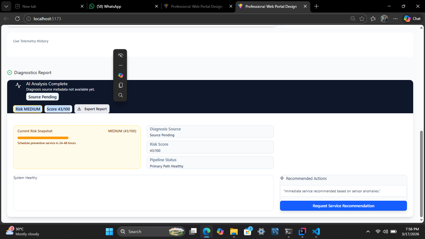
Task: Click the green check icon beside Diagnostics Report
Action: 10,73
